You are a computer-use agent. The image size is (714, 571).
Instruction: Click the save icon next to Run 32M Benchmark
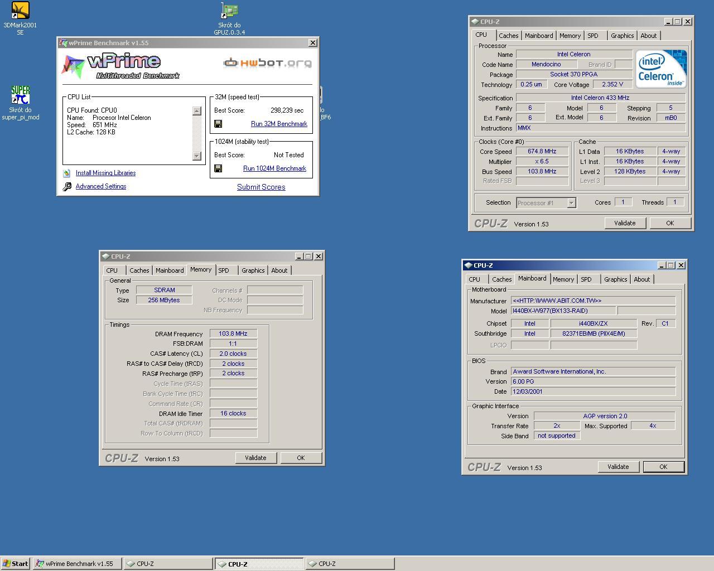click(x=218, y=124)
